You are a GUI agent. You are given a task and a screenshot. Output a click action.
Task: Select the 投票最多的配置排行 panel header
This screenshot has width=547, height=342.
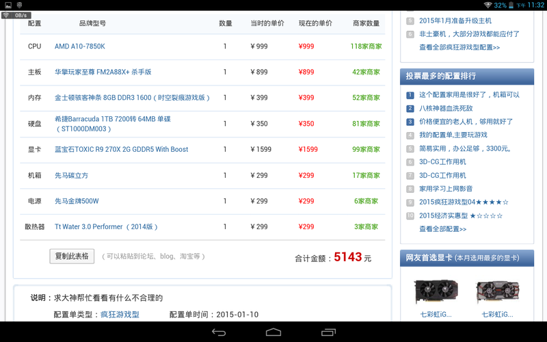click(467, 77)
